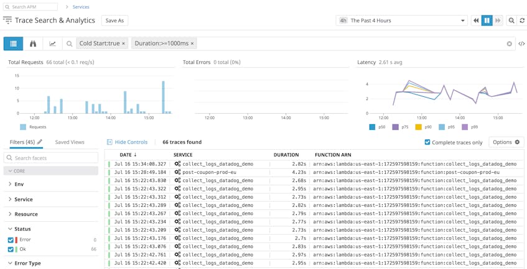Expand the Resource facet
The height and width of the screenshot is (269, 527).
tap(9, 214)
